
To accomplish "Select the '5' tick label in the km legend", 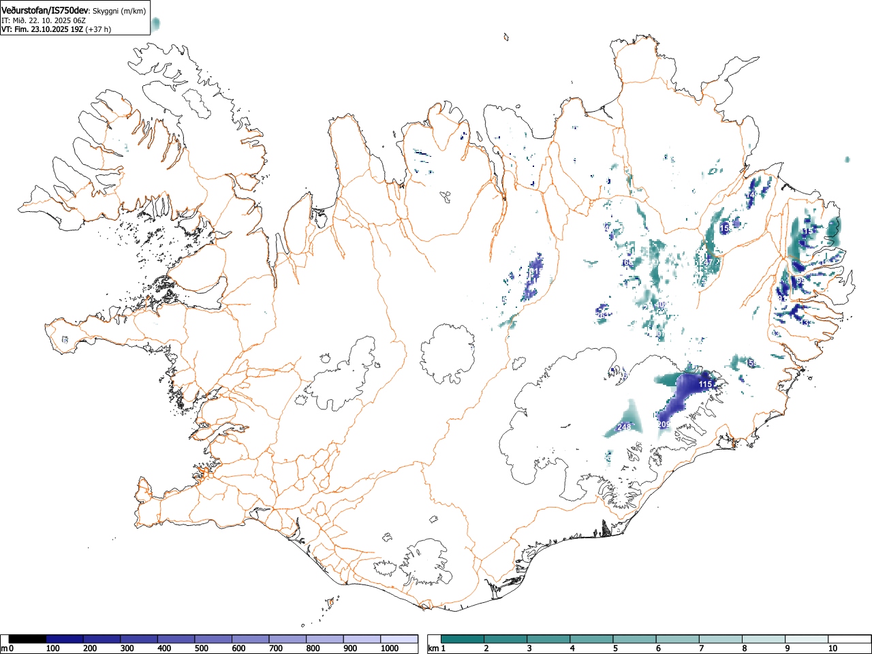I will click(x=614, y=649).
